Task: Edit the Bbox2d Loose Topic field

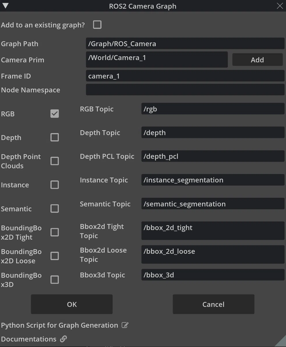Action: click(x=213, y=254)
